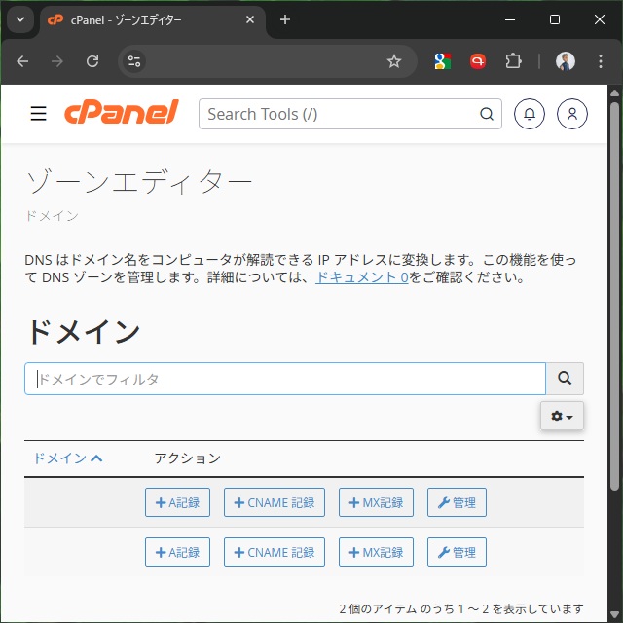This screenshot has width=623, height=623.
Task: Open the user account icon in cPanel
Action: (572, 114)
